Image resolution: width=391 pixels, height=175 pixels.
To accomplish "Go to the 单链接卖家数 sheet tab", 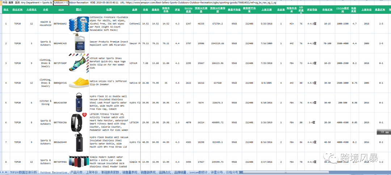I will (x=110, y=172).
